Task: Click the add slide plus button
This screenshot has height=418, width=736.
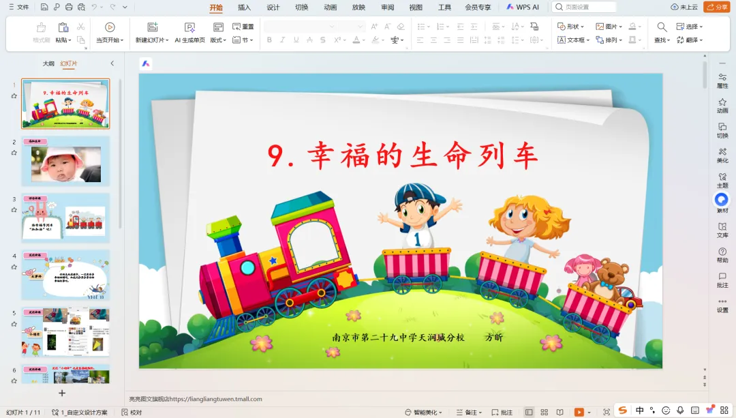Action: click(62, 393)
